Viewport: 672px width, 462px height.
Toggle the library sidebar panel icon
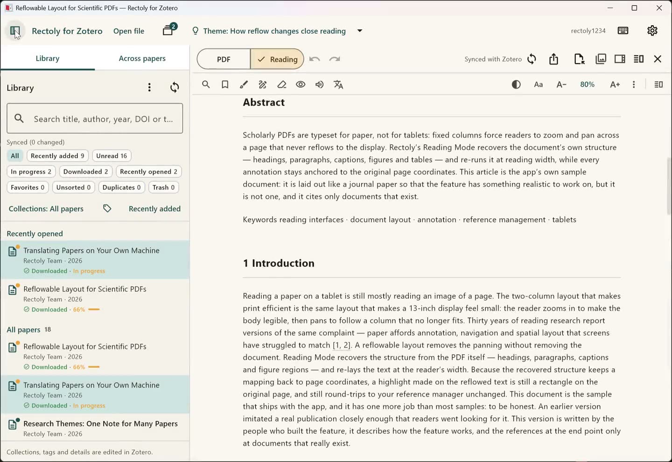[15, 31]
